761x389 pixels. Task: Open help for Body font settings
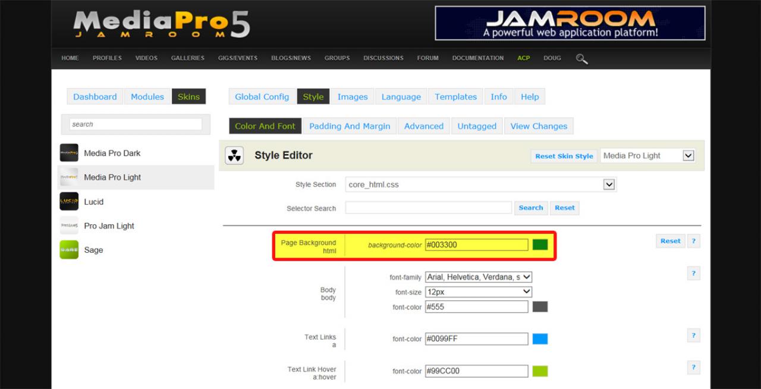coord(694,273)
